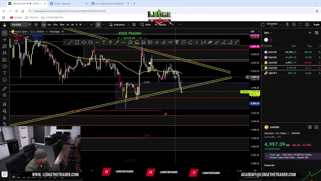Toggle hide all drawings eye icon
This screenshot has height=181, width=321.
coord(5,124)
